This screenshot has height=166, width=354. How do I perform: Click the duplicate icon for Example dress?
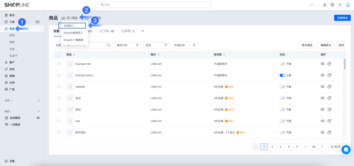pyautogui.click(x=329, y=75)
